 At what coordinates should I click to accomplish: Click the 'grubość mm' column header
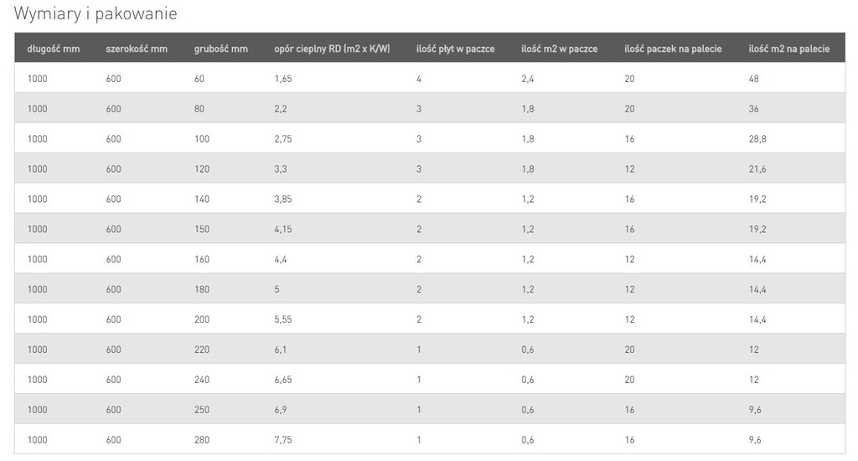pos(221,49)
